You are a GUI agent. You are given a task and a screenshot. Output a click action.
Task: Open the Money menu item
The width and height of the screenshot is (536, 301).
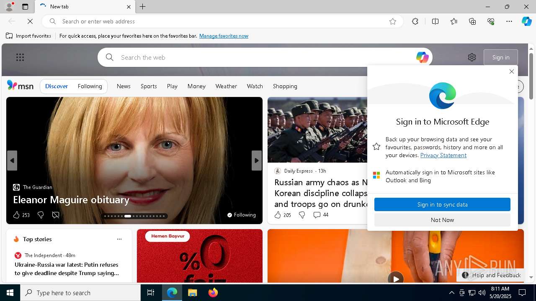coord(196,86)
